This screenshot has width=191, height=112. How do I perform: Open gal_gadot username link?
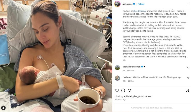pos(128,4)
